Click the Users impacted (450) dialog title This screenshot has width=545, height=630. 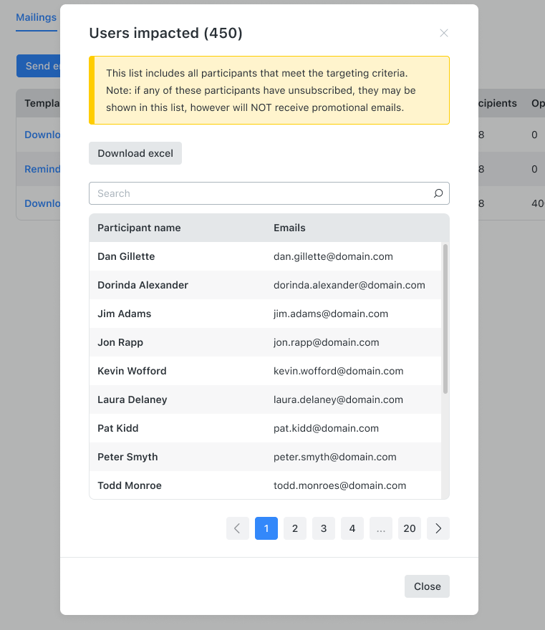tap(165, 33)
